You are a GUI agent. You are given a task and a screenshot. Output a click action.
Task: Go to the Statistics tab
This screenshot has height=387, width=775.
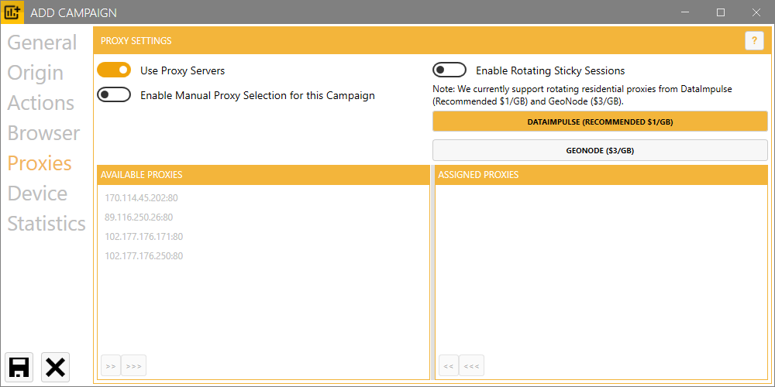click(46, 224)
